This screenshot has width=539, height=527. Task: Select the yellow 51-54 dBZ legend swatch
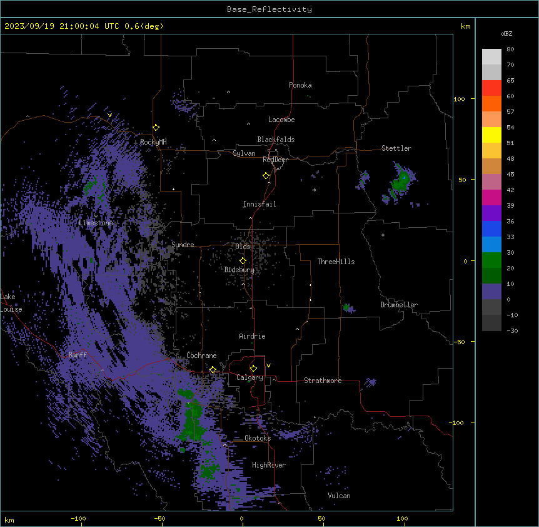pos(491,135)
